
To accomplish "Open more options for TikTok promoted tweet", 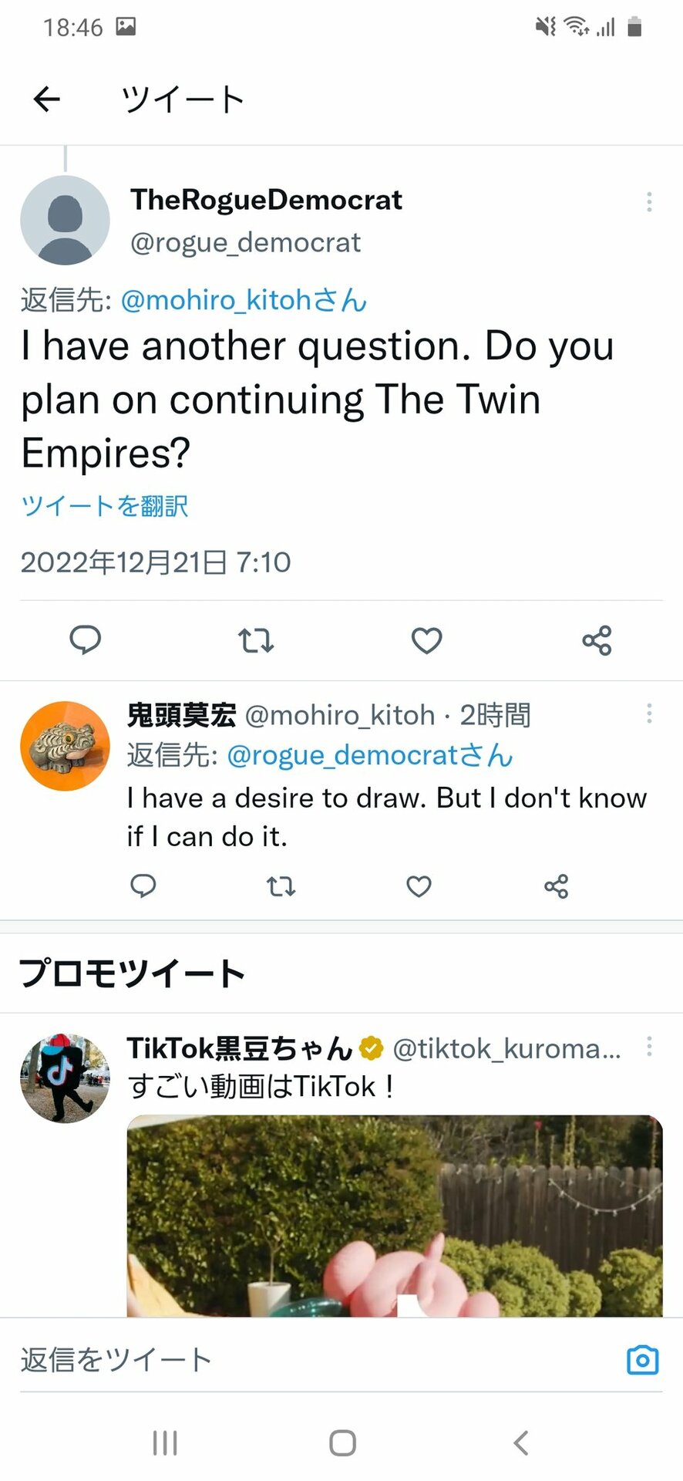I will (649, 1047).
